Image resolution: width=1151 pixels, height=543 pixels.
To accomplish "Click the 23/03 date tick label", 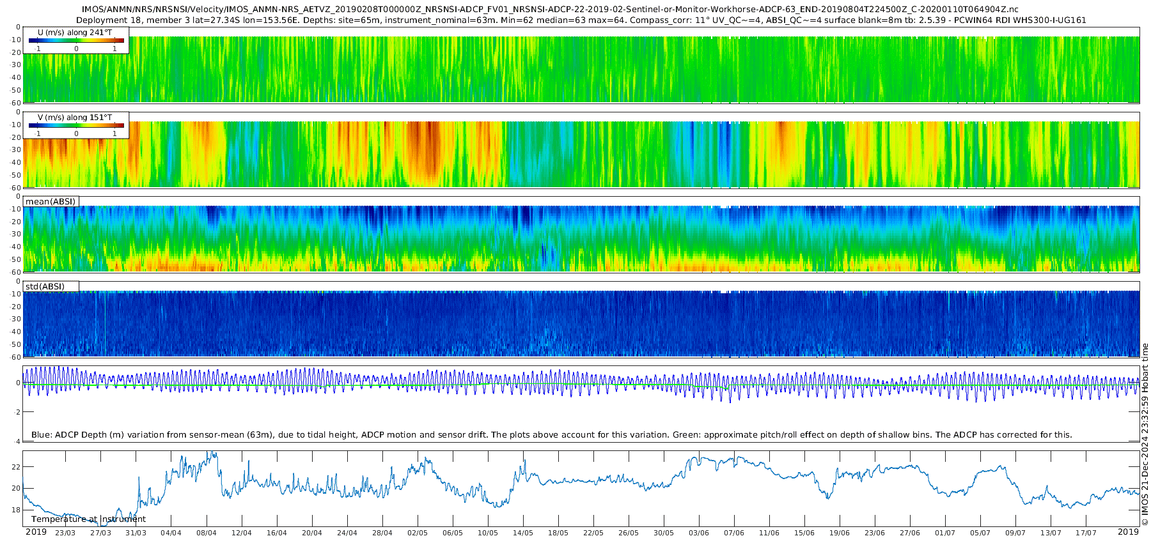I will coord(65,533).
